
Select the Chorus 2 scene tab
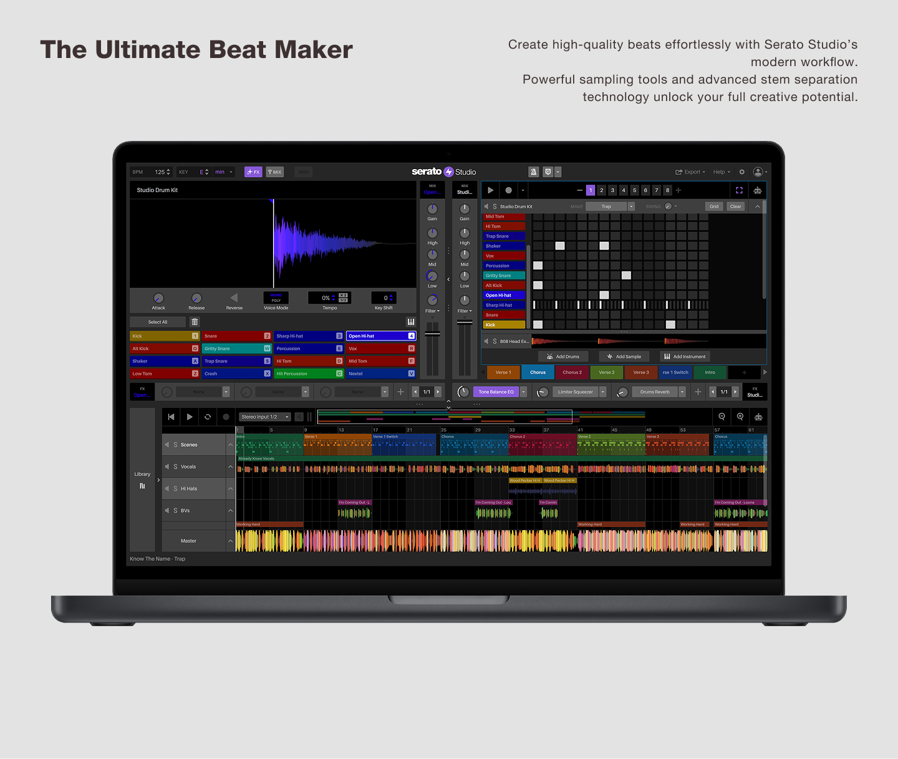pyautogui.click(x=572, y=372)
